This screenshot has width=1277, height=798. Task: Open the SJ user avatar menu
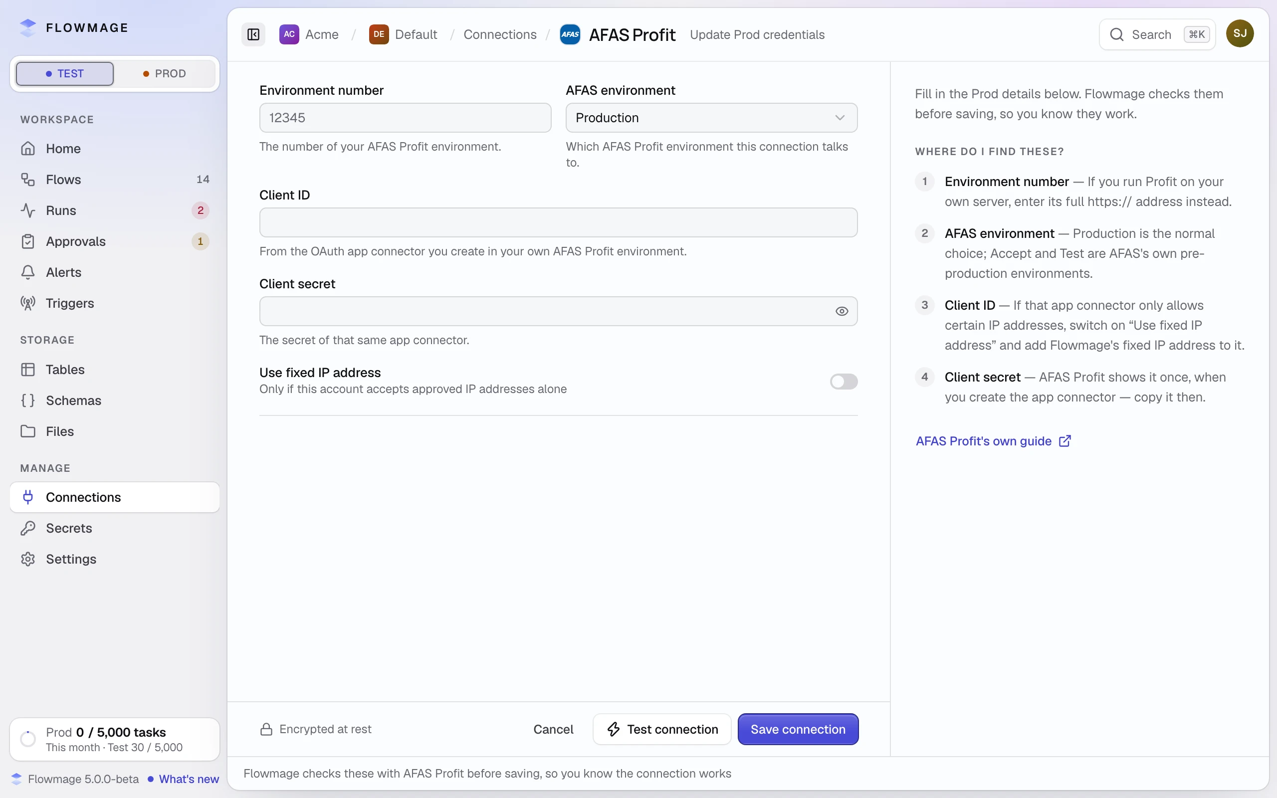(1240, 34)
